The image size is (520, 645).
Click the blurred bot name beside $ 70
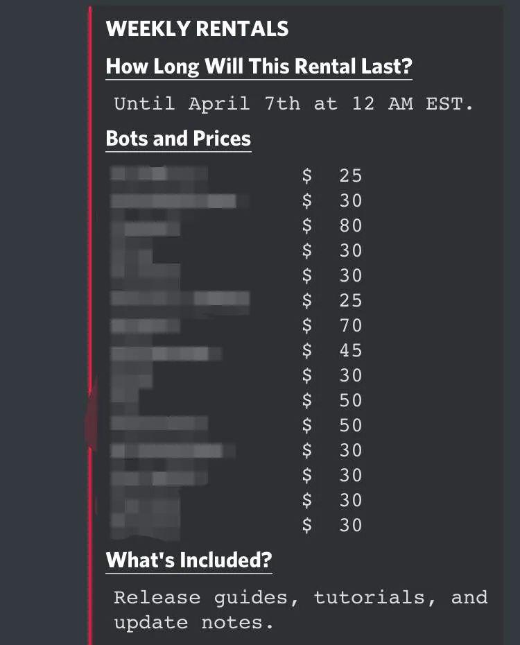[146, 326]
